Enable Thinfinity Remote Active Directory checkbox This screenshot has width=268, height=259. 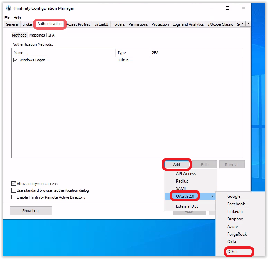point(13,197)
